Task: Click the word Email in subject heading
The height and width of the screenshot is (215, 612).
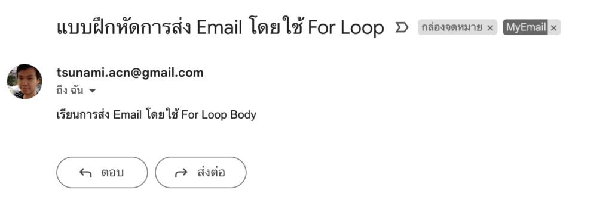Action: 219,27
